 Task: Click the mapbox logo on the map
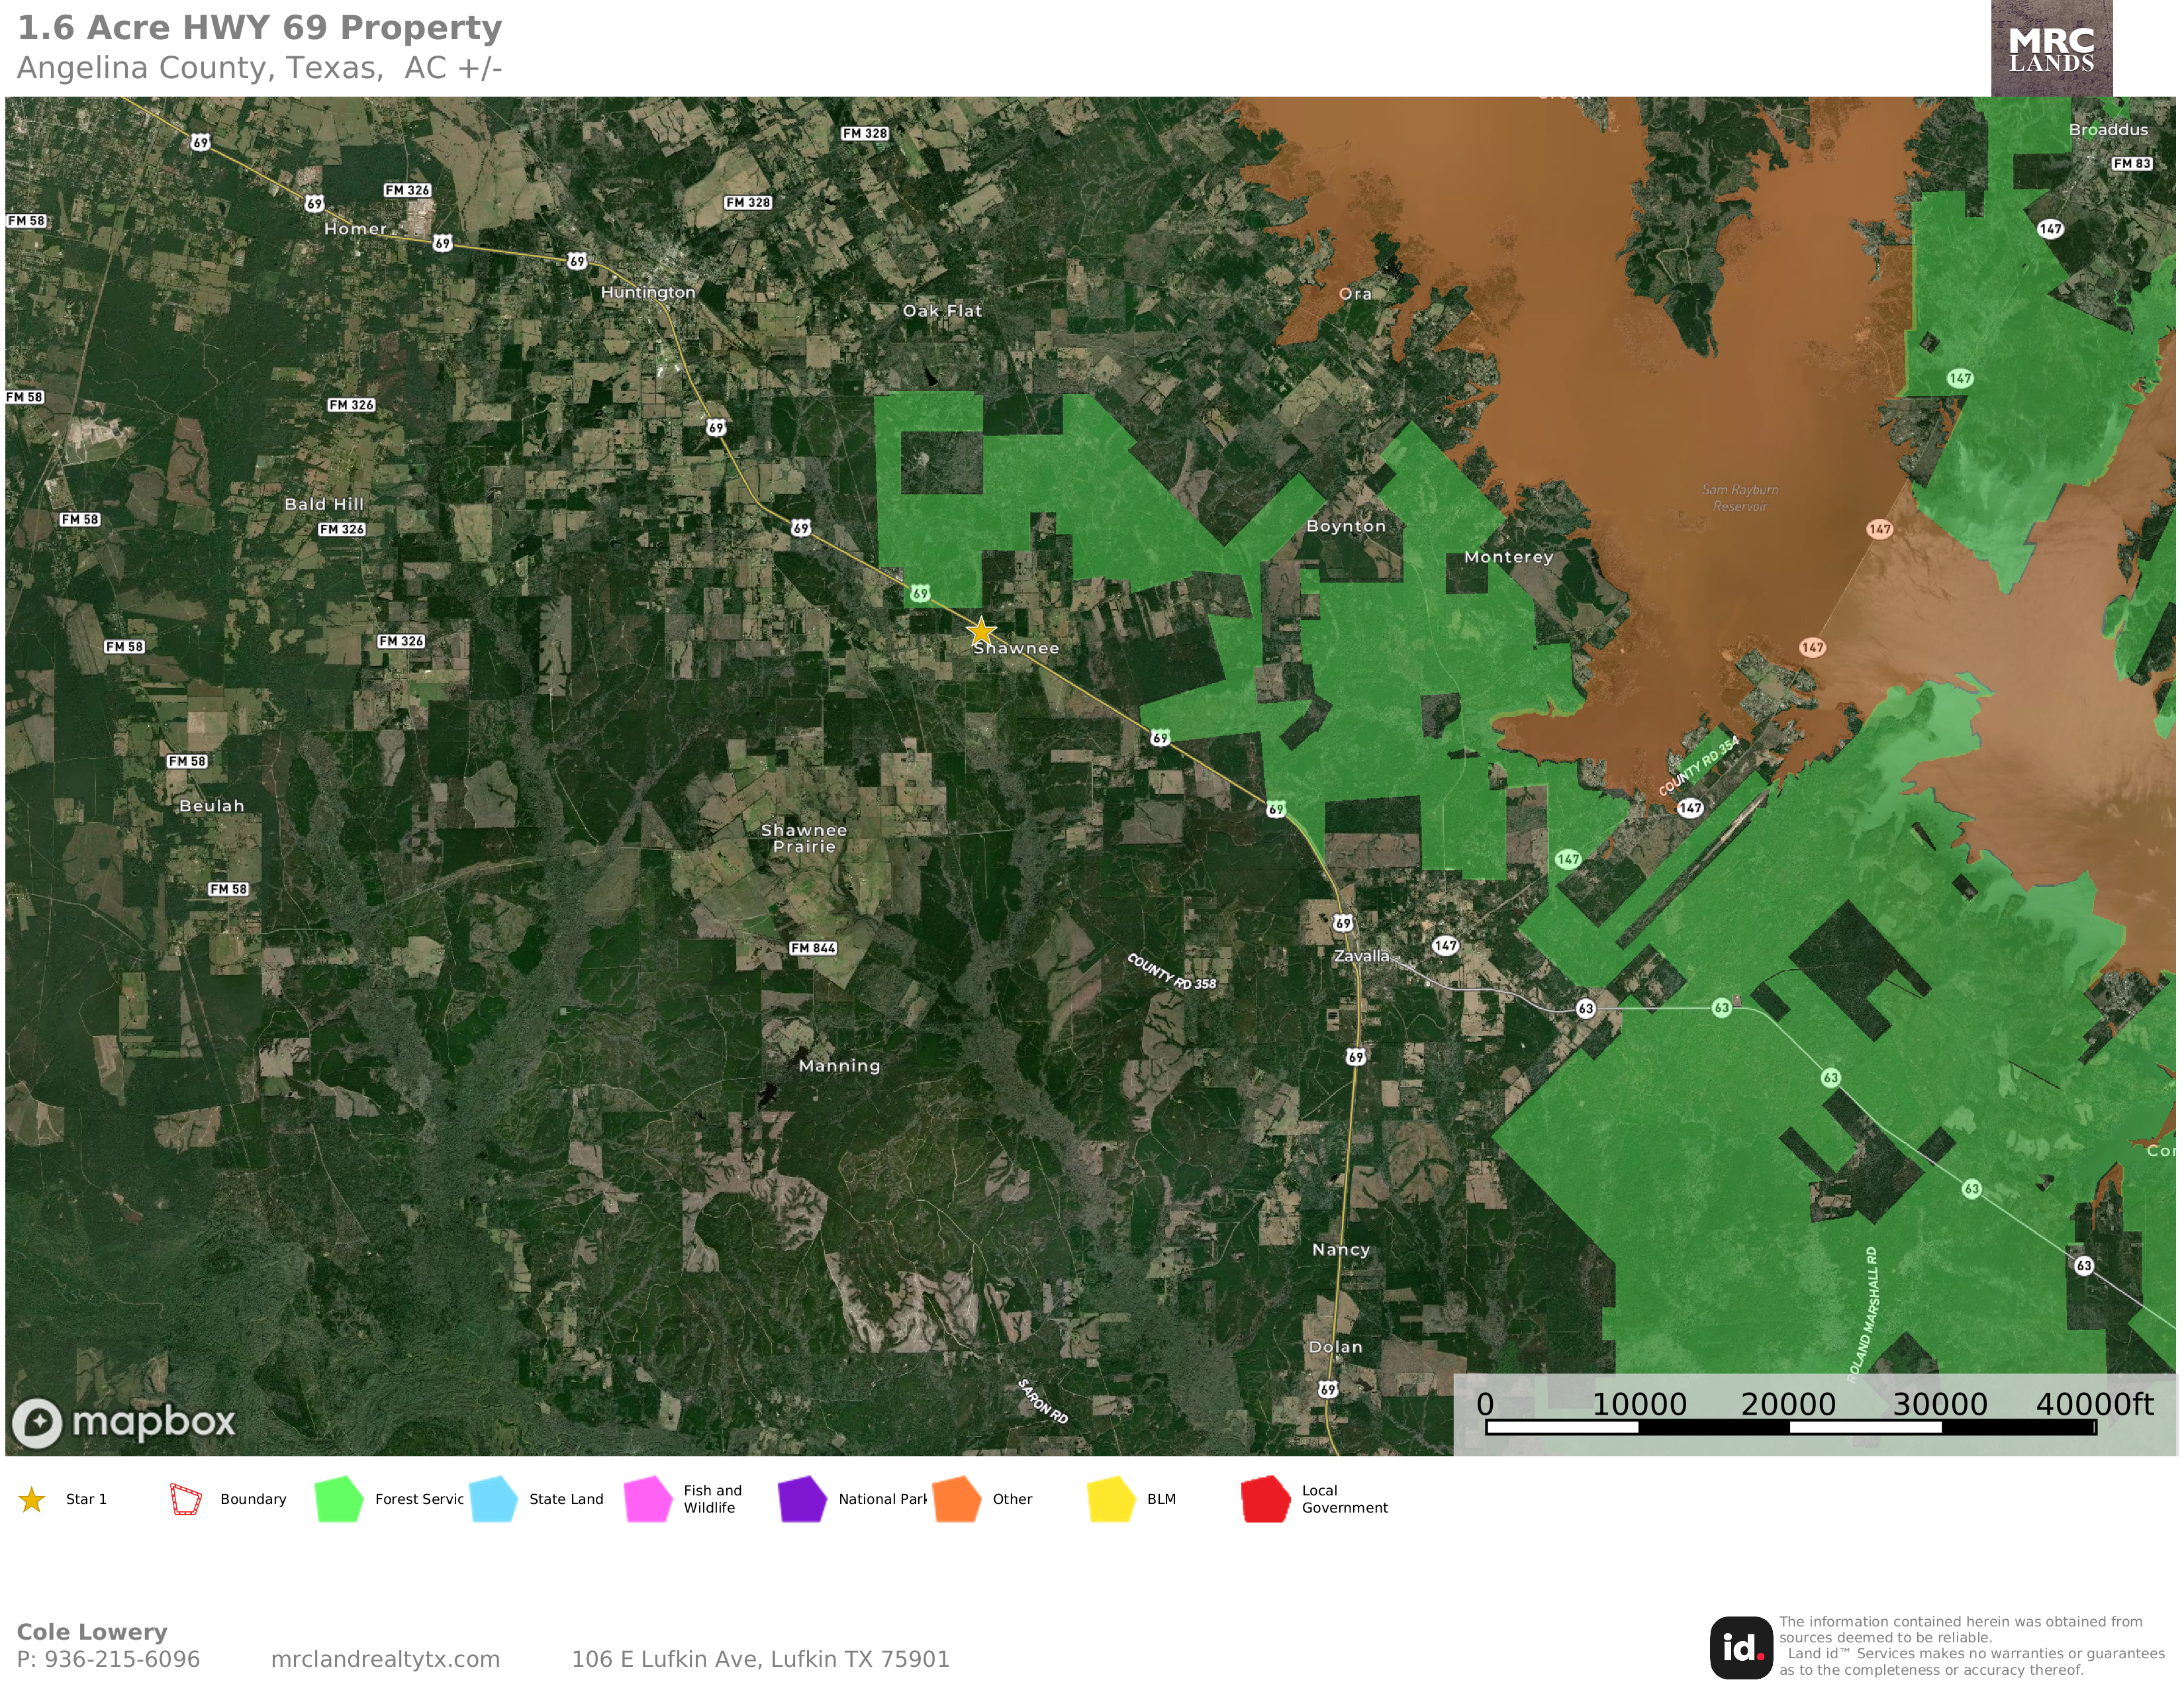pos(124,1422)
